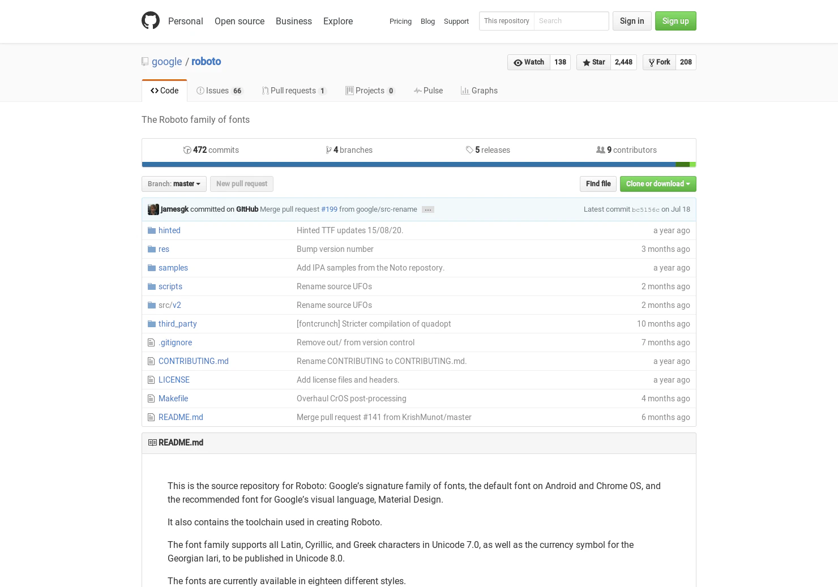Click the folder icon for res
838x587 pixels.
click(152, 249)
